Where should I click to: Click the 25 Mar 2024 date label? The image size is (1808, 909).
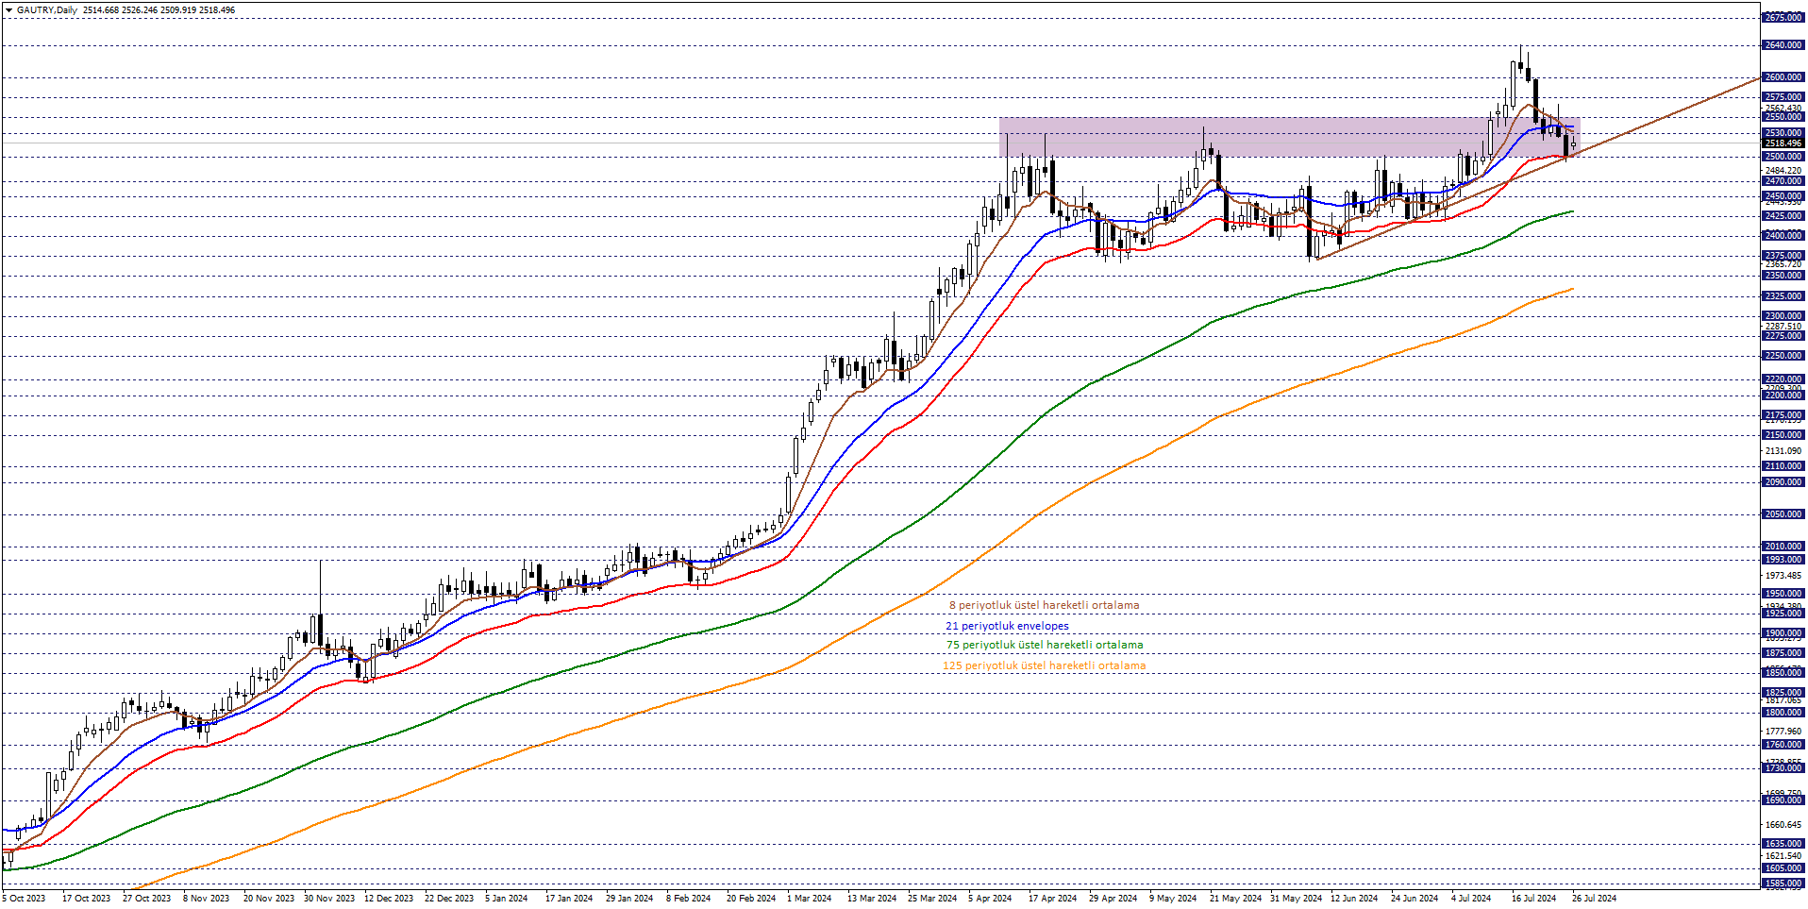point(932,898)
